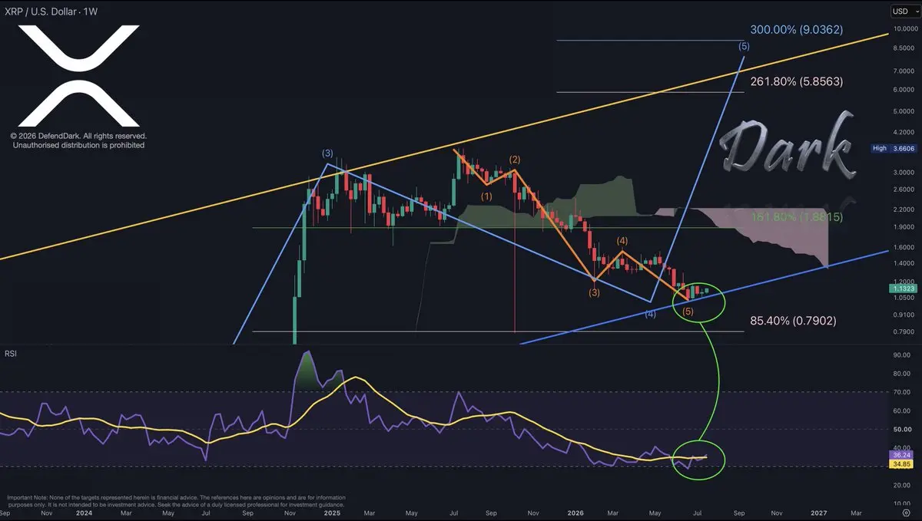Image resolution: width=922 pixels, height=521 pixels.
Task: Click the 0.7900 price axis label
Action: 902,331
